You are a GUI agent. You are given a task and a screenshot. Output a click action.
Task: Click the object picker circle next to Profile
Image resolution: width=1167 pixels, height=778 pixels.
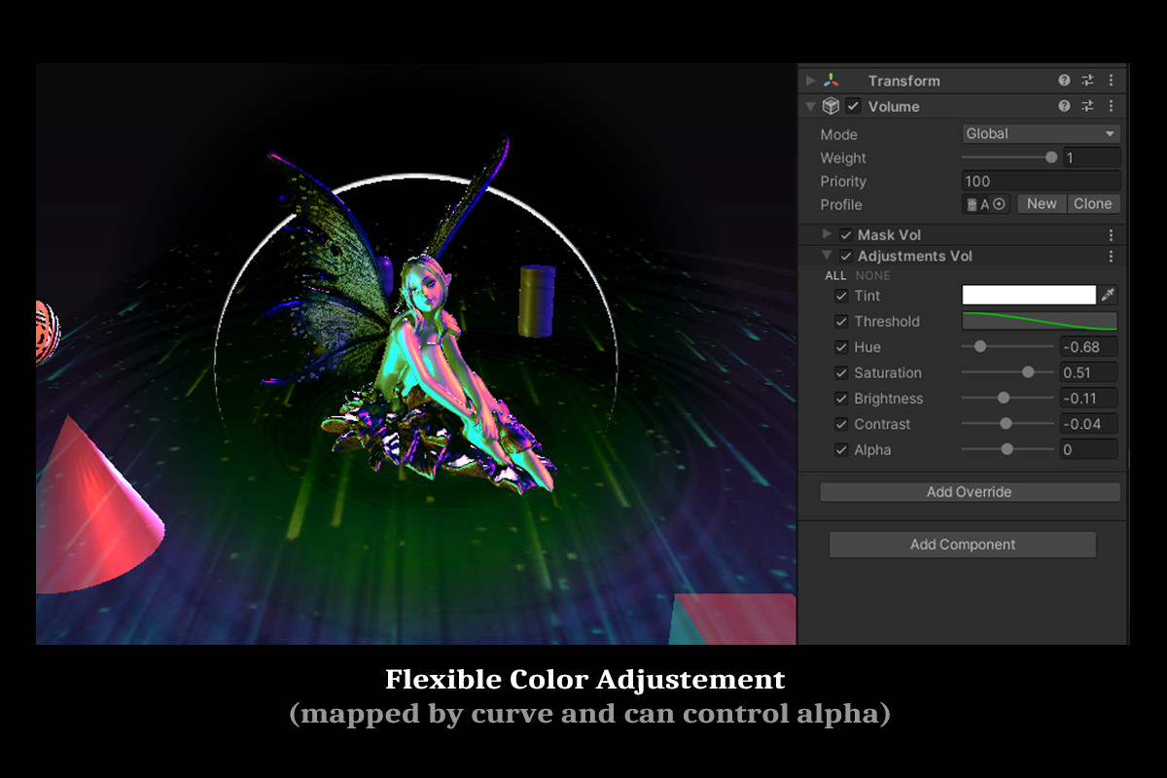pos(999,203)
